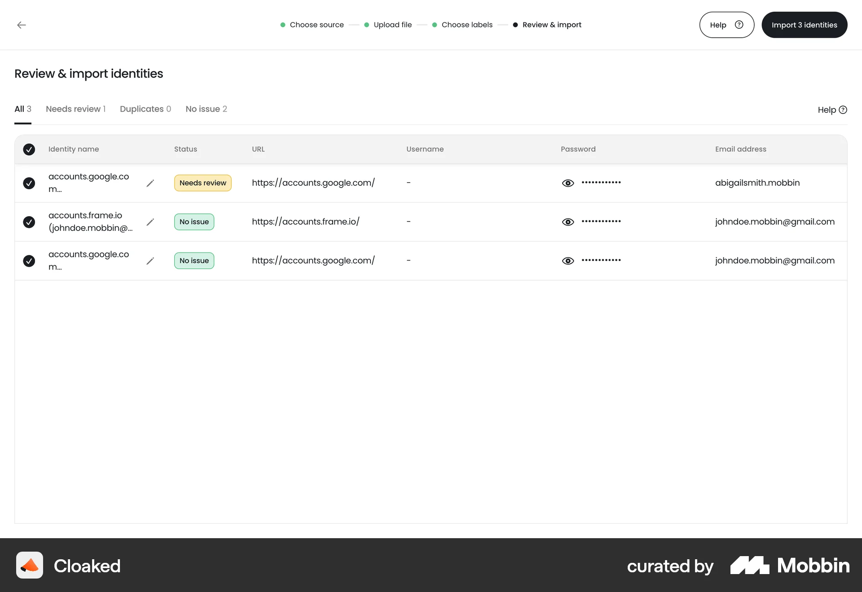Go back using the top-left arrow
The image size is (862, 592).
pos(22,25)
